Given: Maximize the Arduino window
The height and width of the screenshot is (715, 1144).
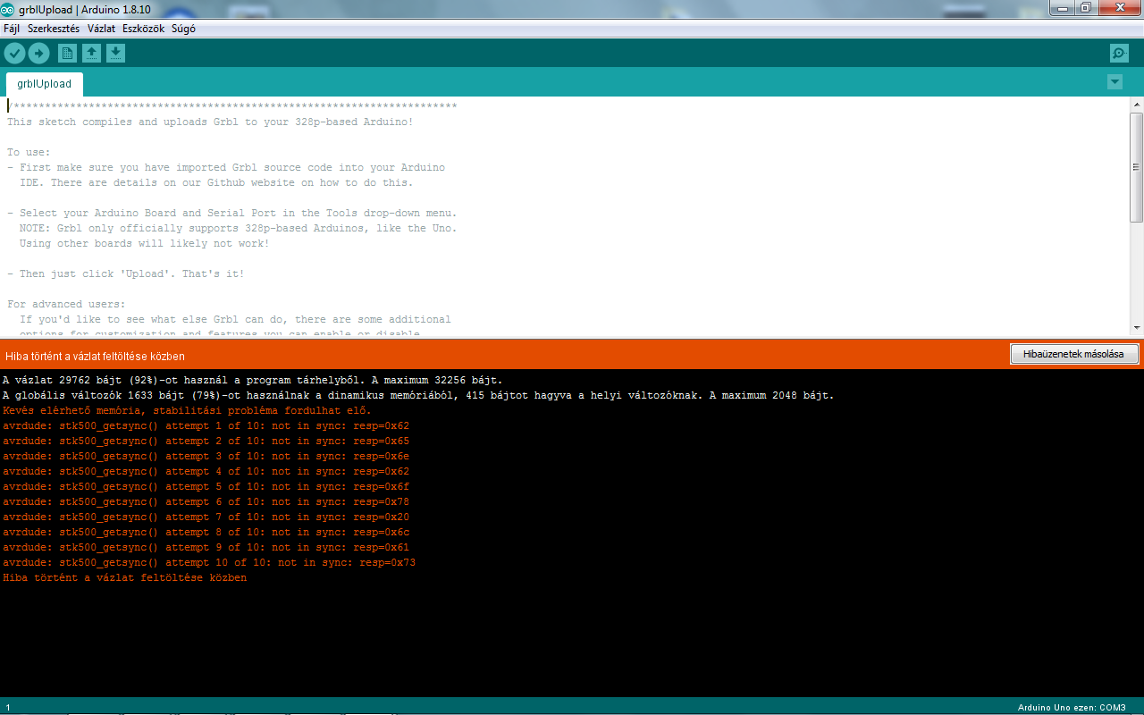Looking at the screenshot, I should pyautogui.click(x=1086, y=8).
